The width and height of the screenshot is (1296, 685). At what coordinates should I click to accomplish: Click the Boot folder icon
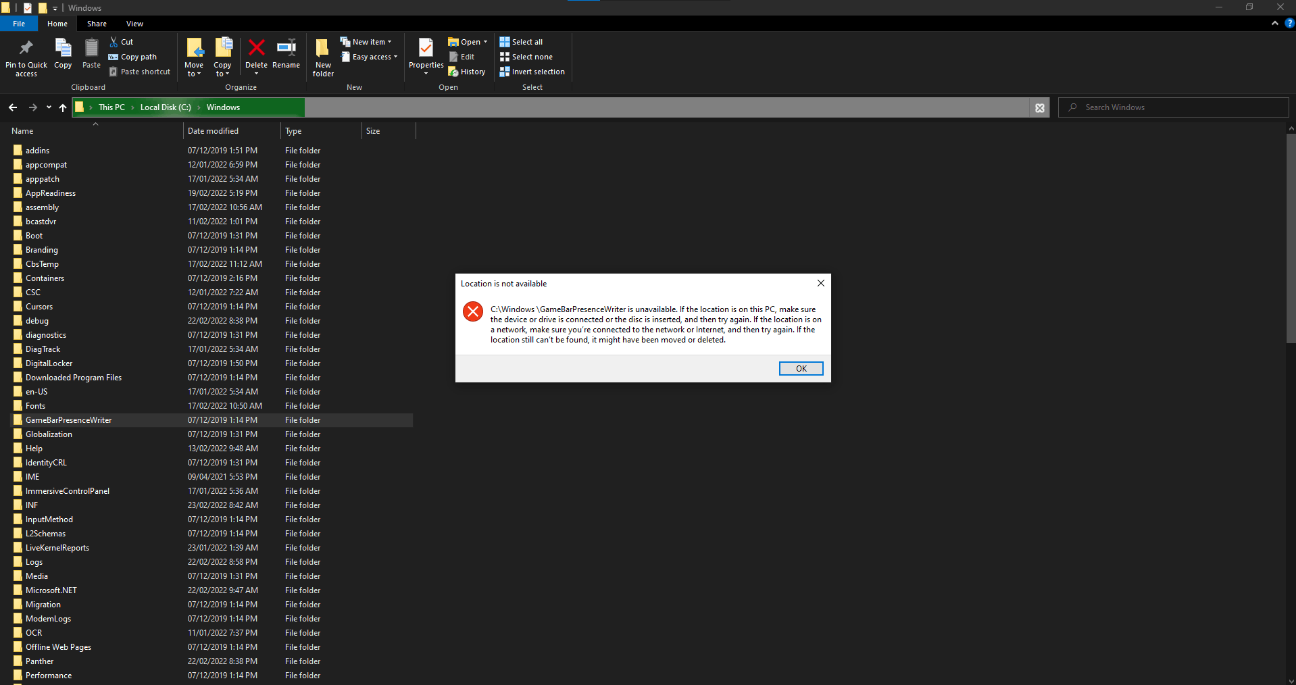point(18,236)
